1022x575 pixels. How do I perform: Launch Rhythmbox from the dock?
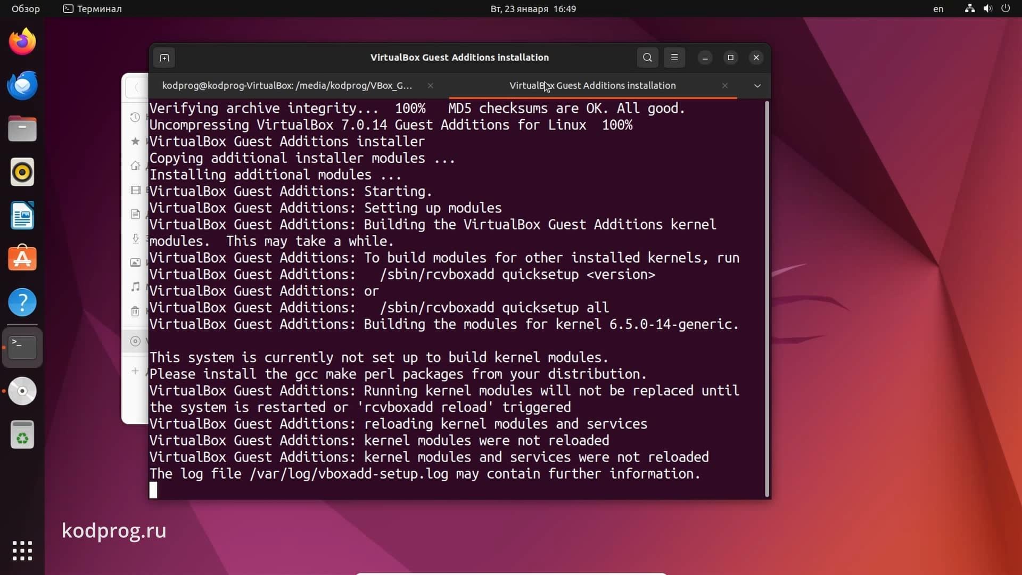pos(22,172)
